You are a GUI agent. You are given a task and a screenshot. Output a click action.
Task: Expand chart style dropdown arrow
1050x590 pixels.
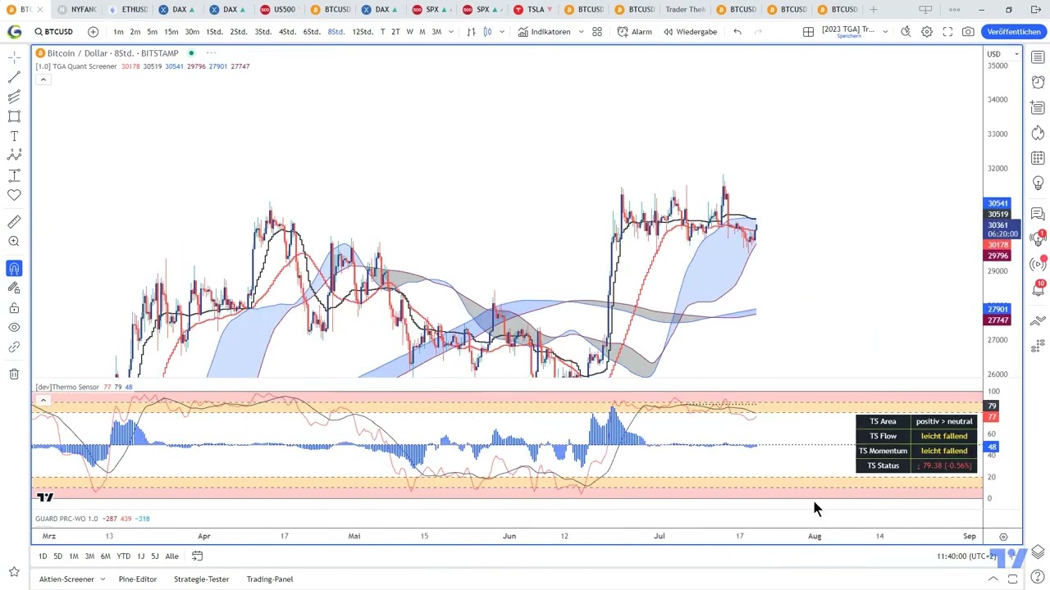(501, 31)
